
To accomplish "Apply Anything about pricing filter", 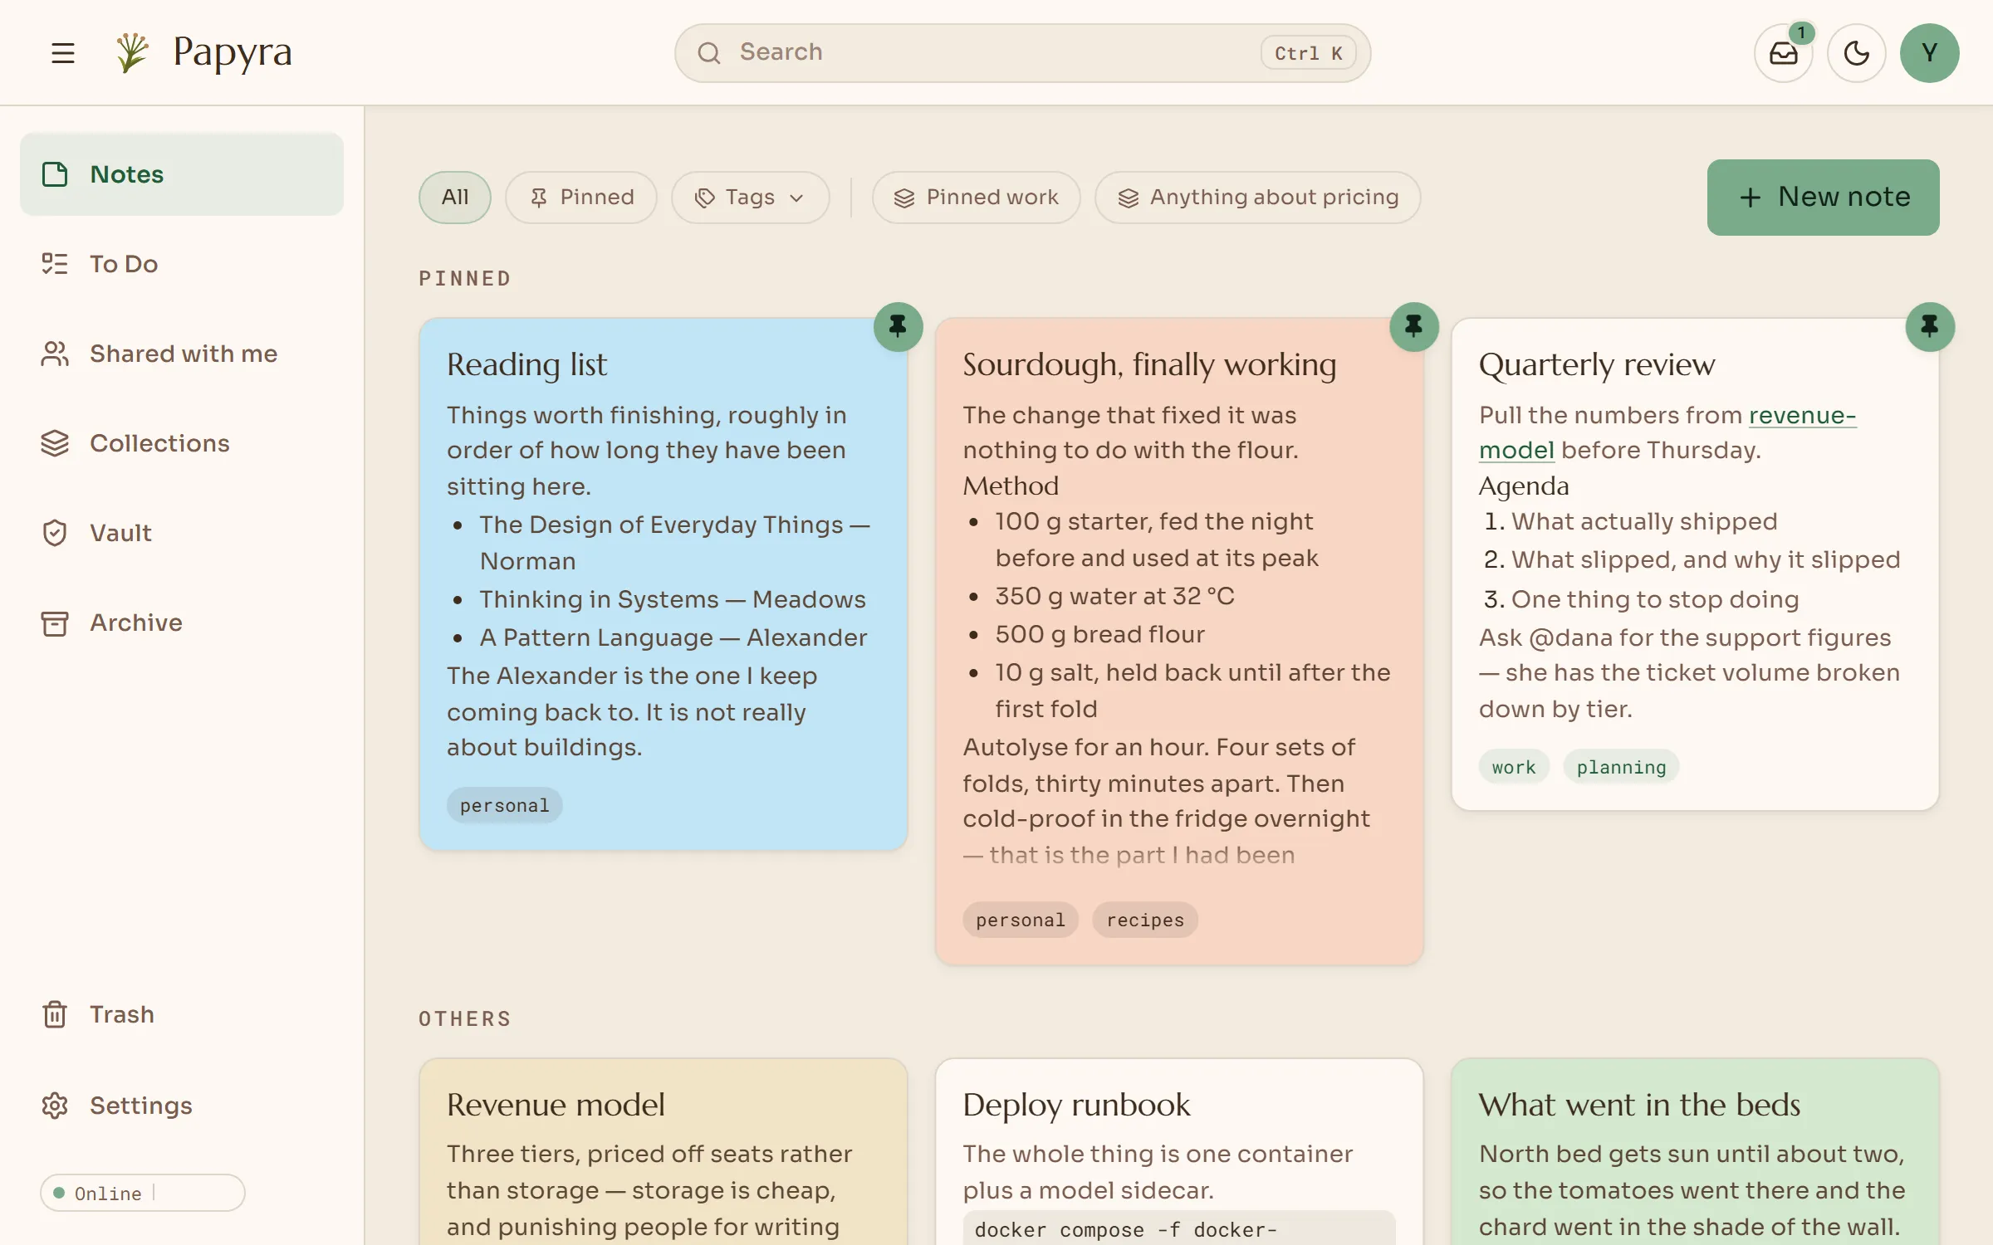I will pyautogui.click(x=1257, y=198).
